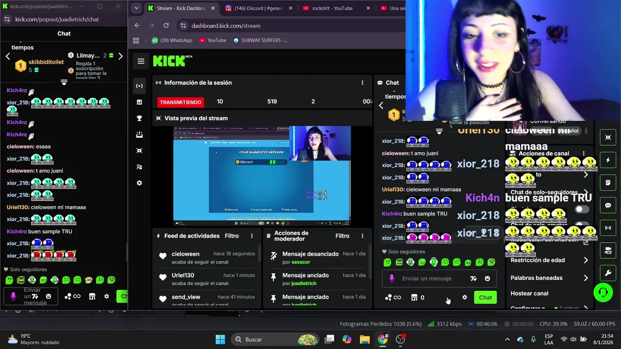Open chat settings gear beside Chat button

coord(464,297)
